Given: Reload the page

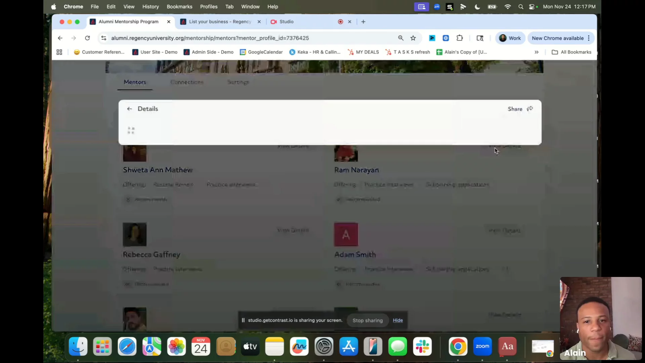Looking at the screenshot, I should click(x=87, y=38).
